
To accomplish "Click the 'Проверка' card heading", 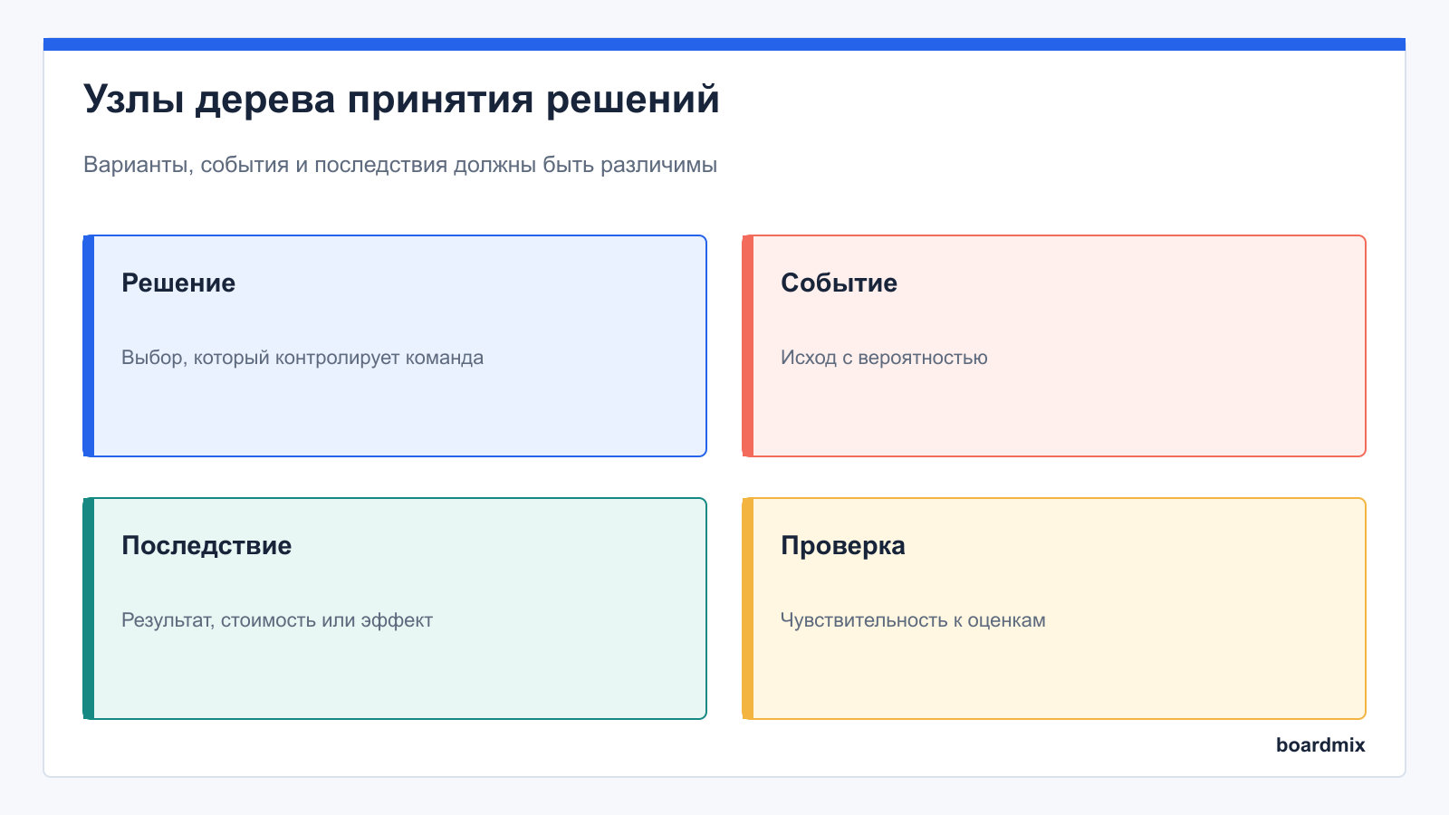I will point(843,545).
